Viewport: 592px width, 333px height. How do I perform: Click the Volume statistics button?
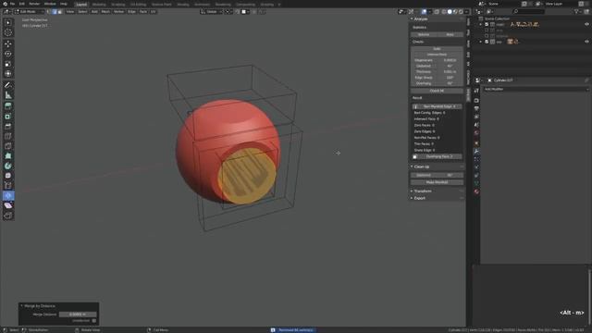pos(424,34)
